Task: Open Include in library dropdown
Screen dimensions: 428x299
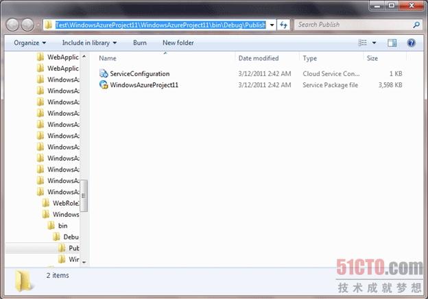Action: click(x=90, y=43)
